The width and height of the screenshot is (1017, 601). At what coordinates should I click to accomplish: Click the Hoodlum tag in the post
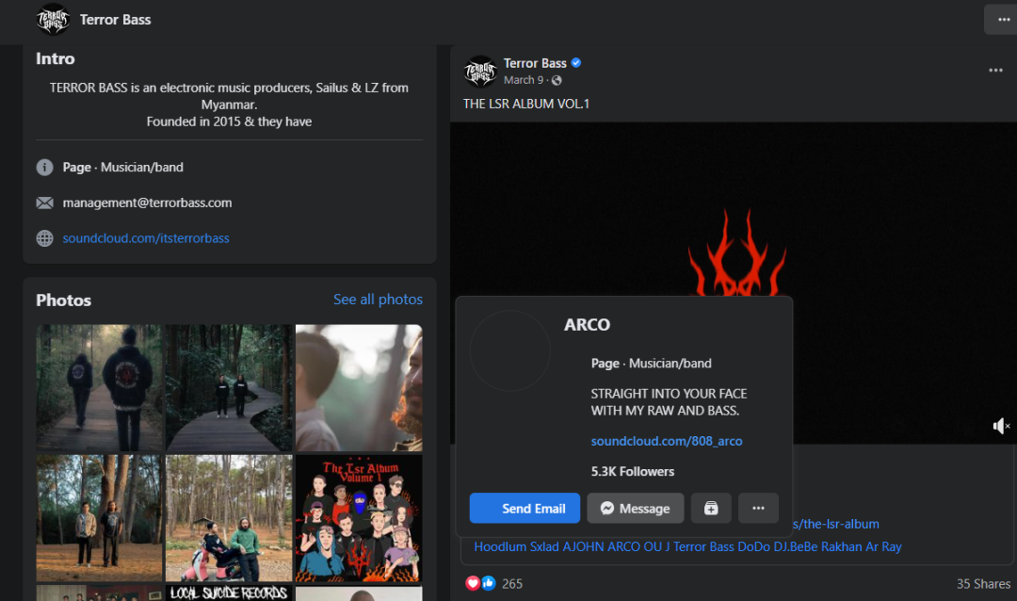click(500, 546)
